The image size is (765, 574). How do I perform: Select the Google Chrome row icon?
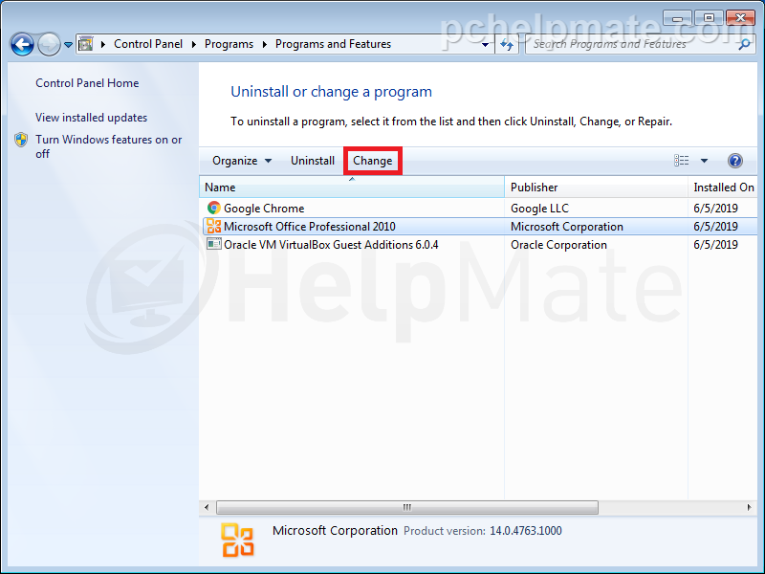tap(213, 208)
